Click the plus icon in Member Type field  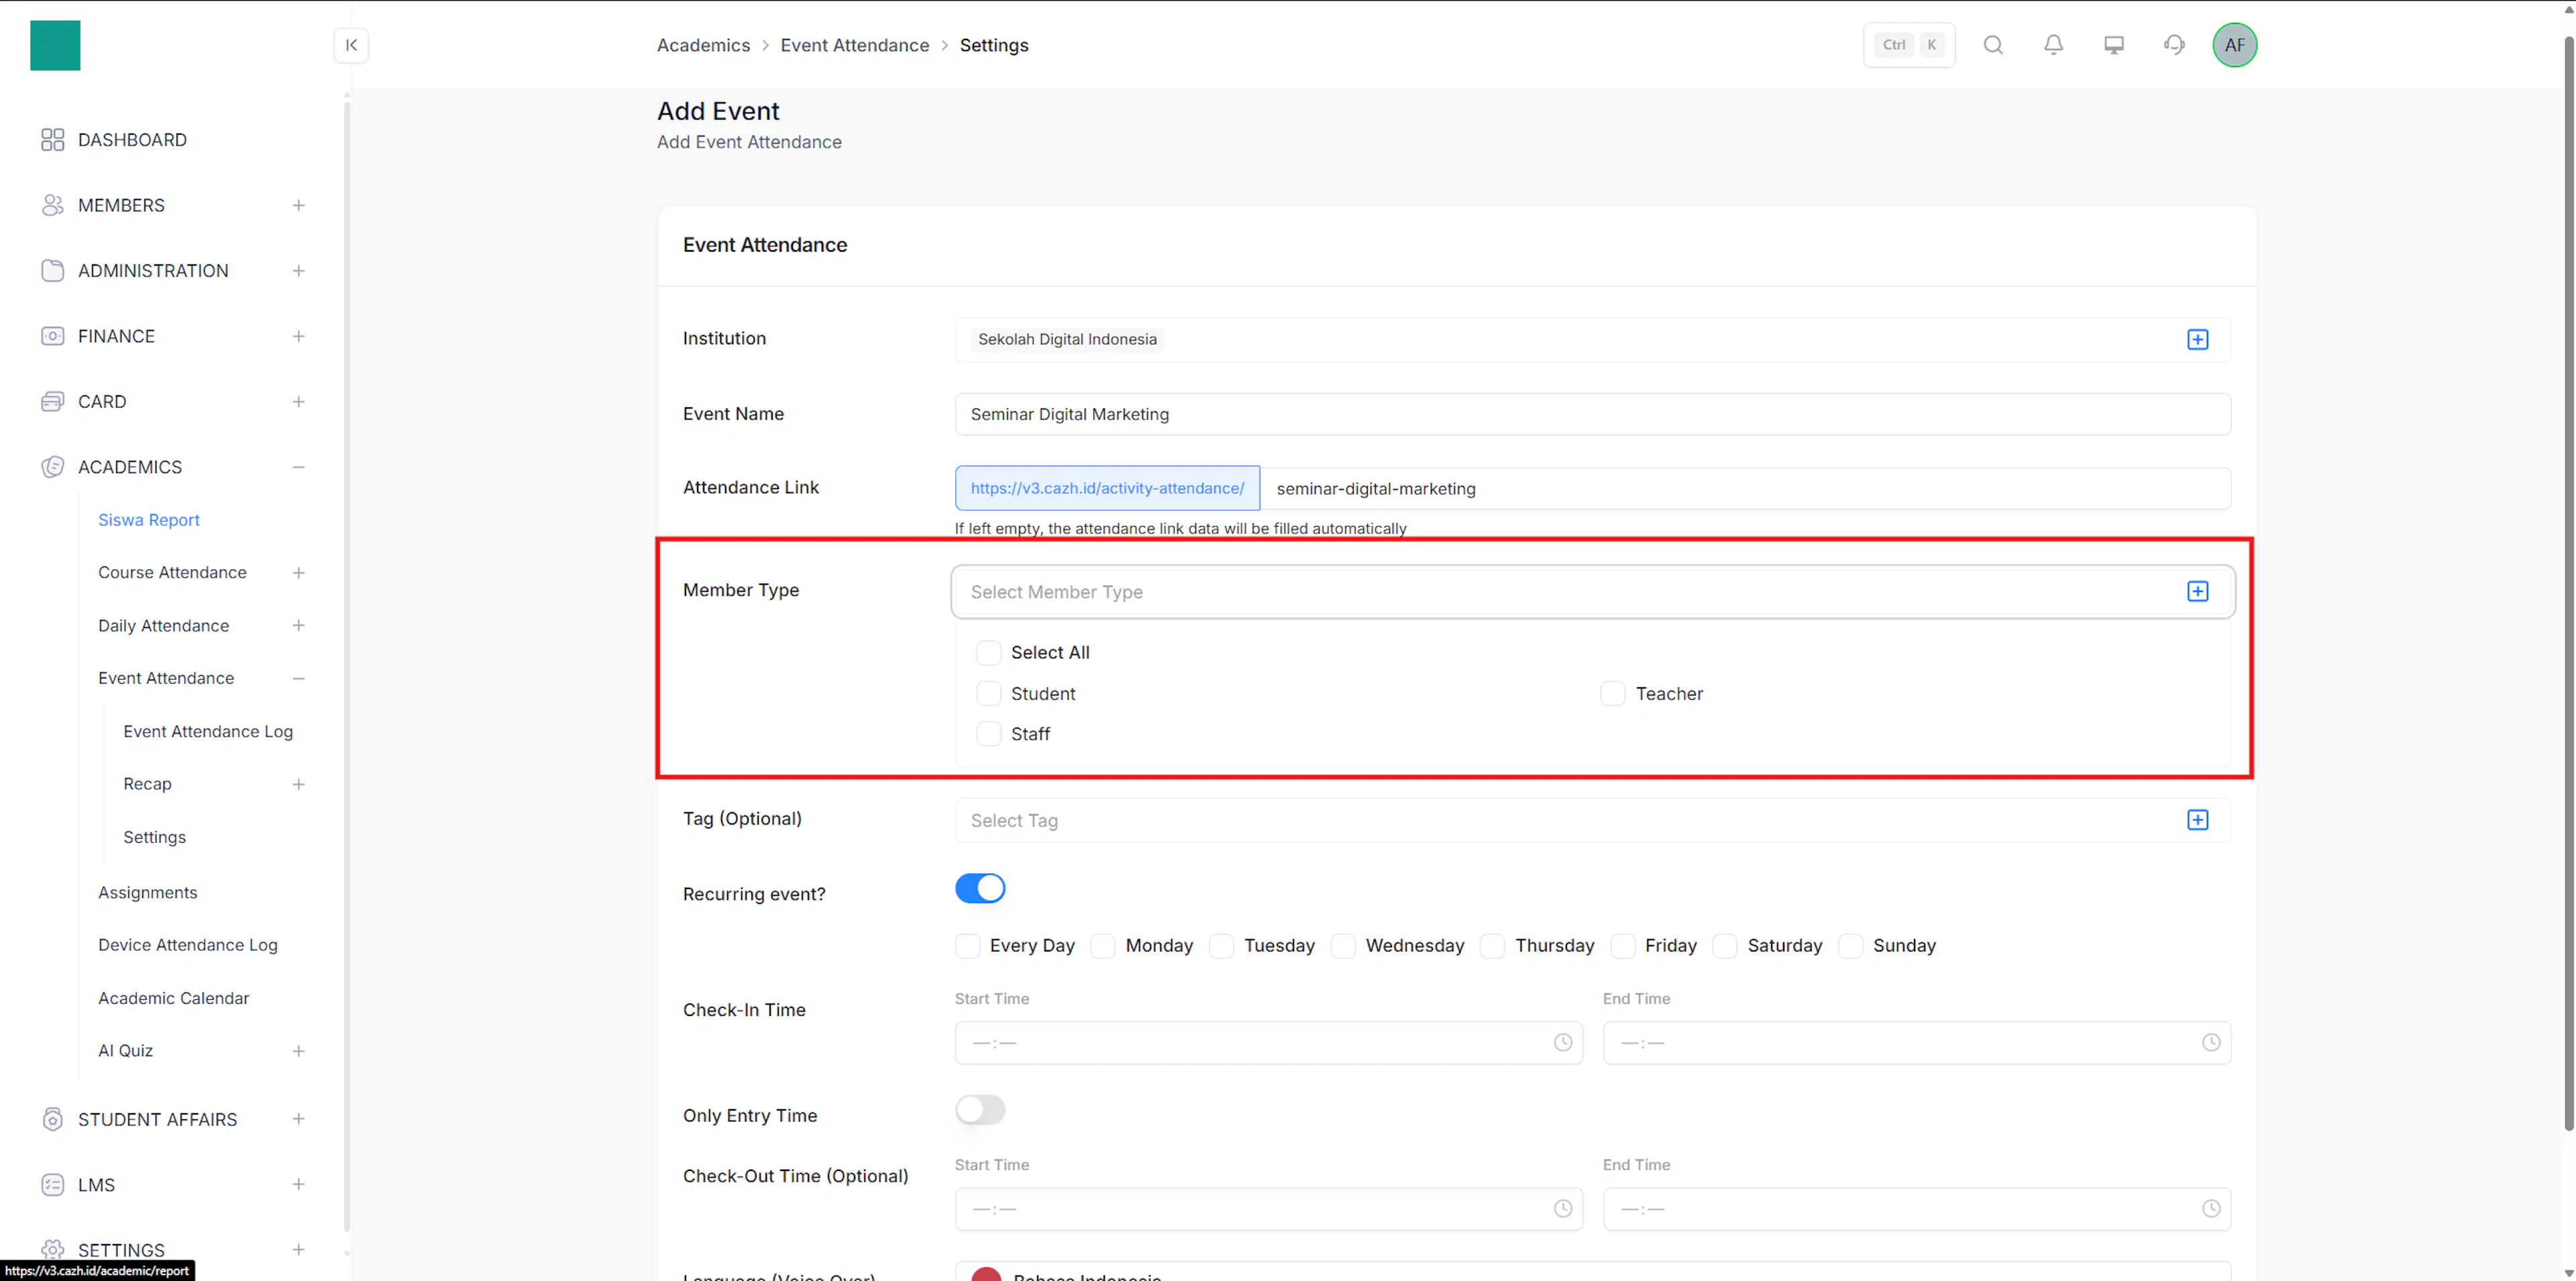[2197, 592]
